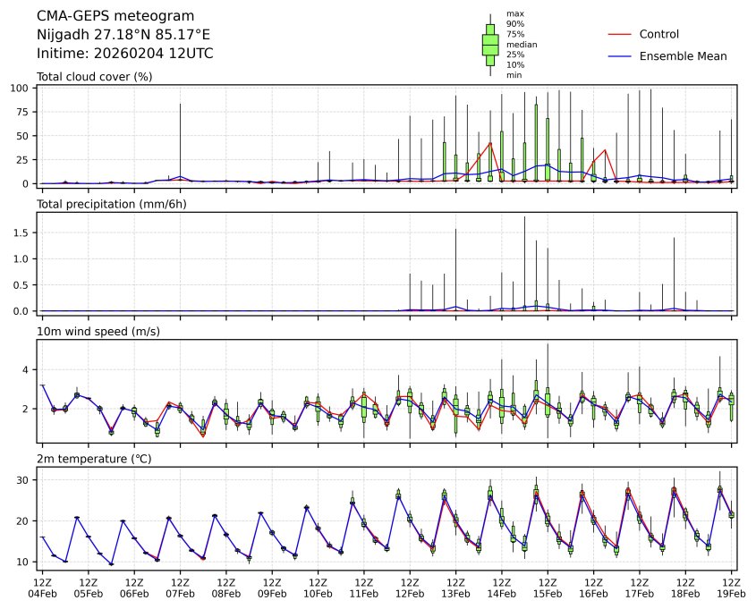This screenshot has height=609, width=756.
Task: Click the 'max' label in box-plot legend
Action: point(514,13)
